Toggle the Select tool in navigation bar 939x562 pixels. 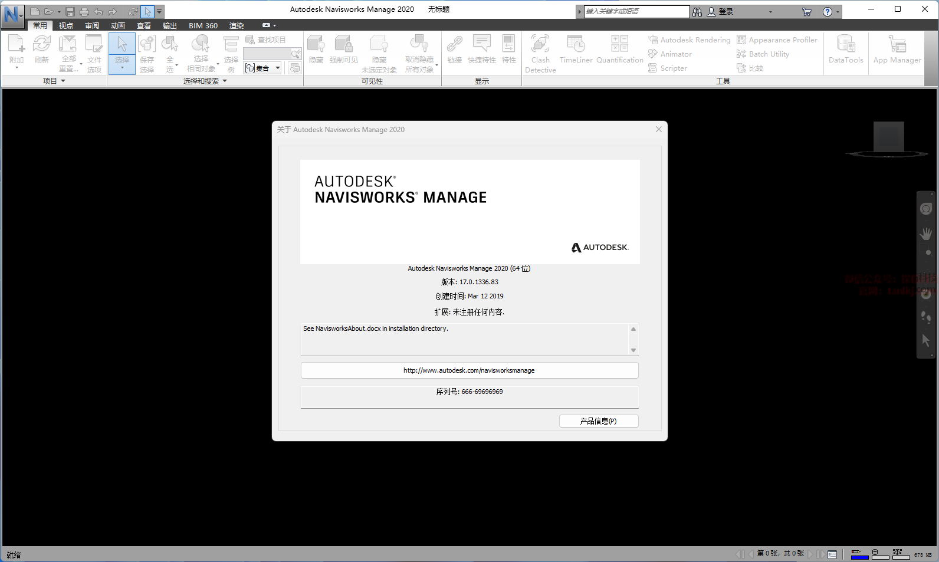(926, 340)
